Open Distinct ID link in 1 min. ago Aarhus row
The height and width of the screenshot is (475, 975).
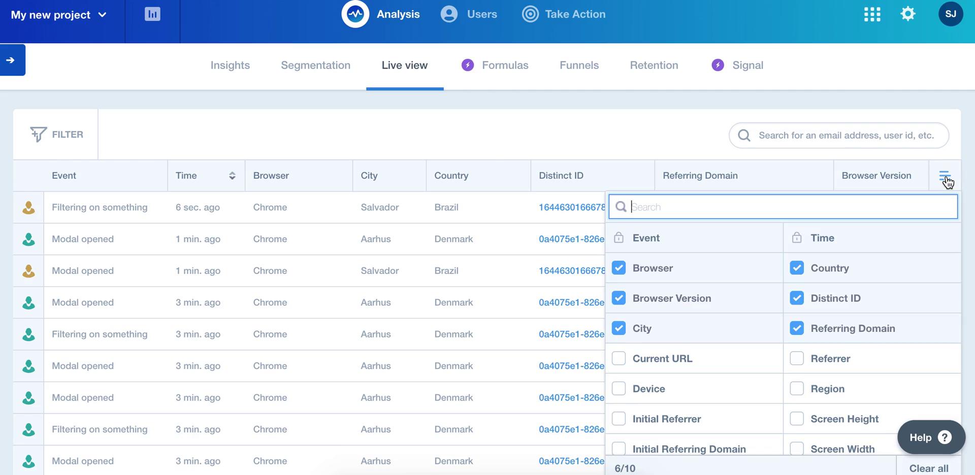[x=572, y=239]
